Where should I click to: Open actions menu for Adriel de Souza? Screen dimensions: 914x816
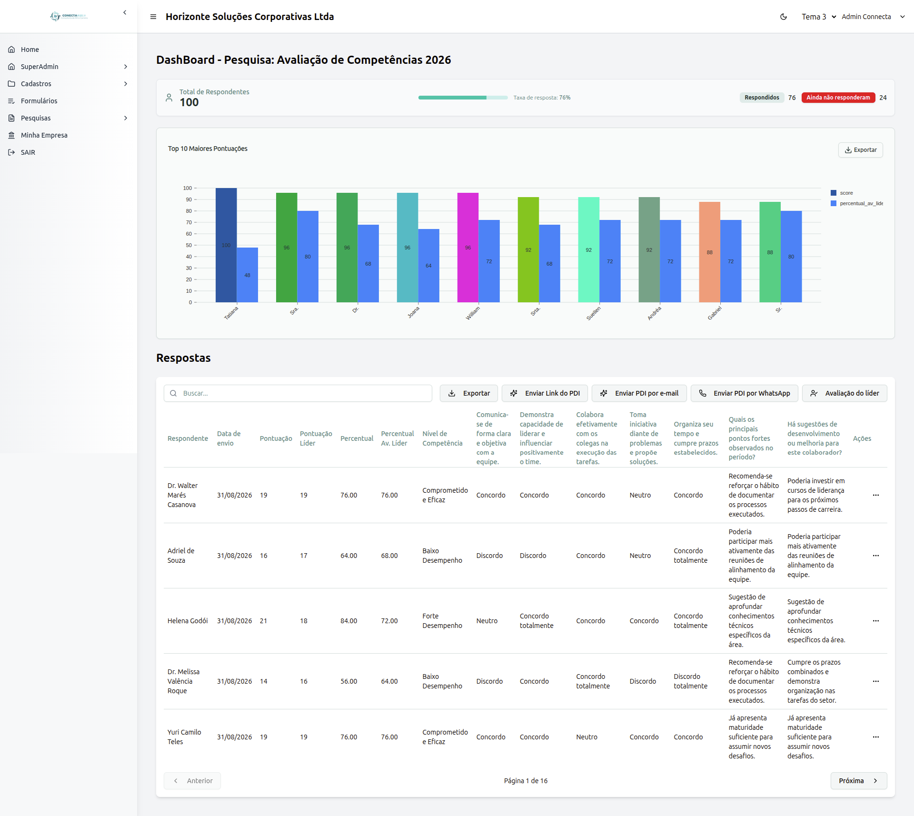(876, 556)
